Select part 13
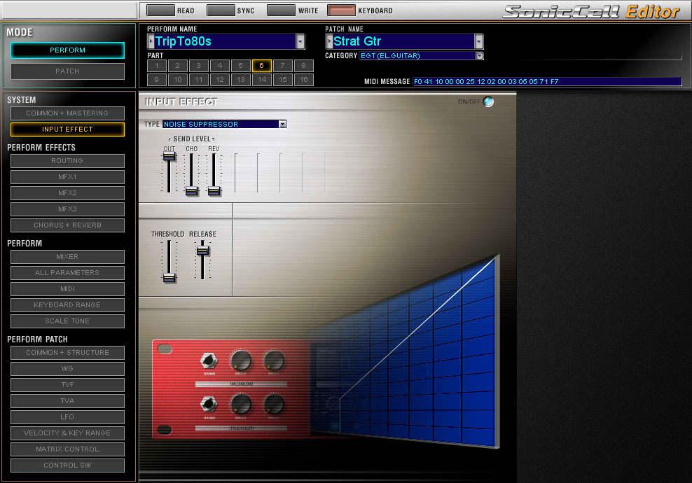692x483 pixels. pyautogui.click(x=240, y=80)
